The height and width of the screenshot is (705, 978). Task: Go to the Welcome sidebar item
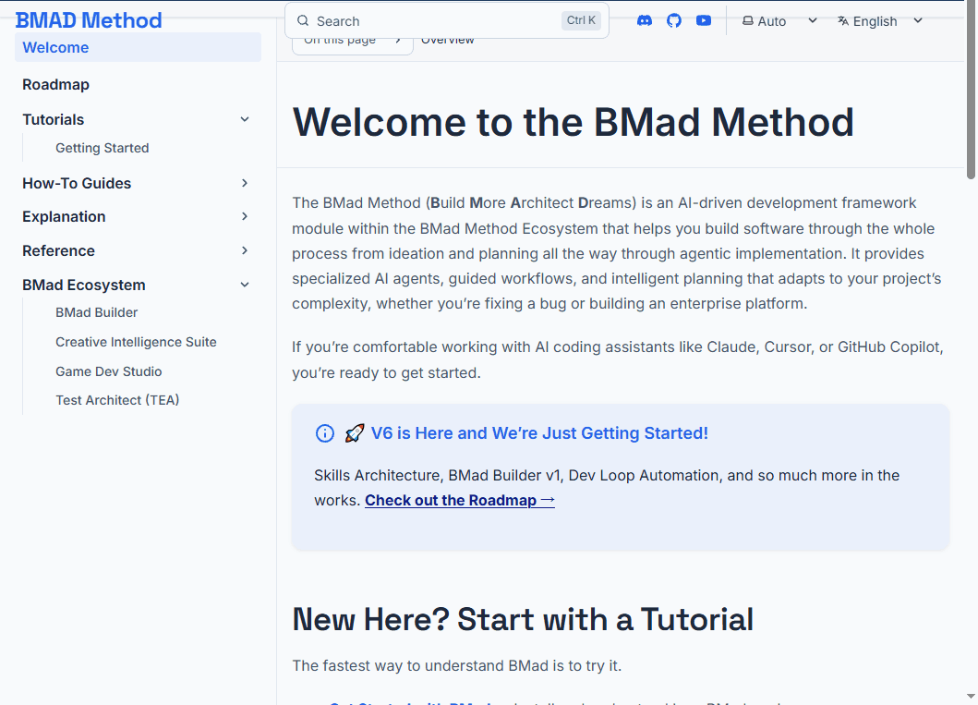click(138, 47)
